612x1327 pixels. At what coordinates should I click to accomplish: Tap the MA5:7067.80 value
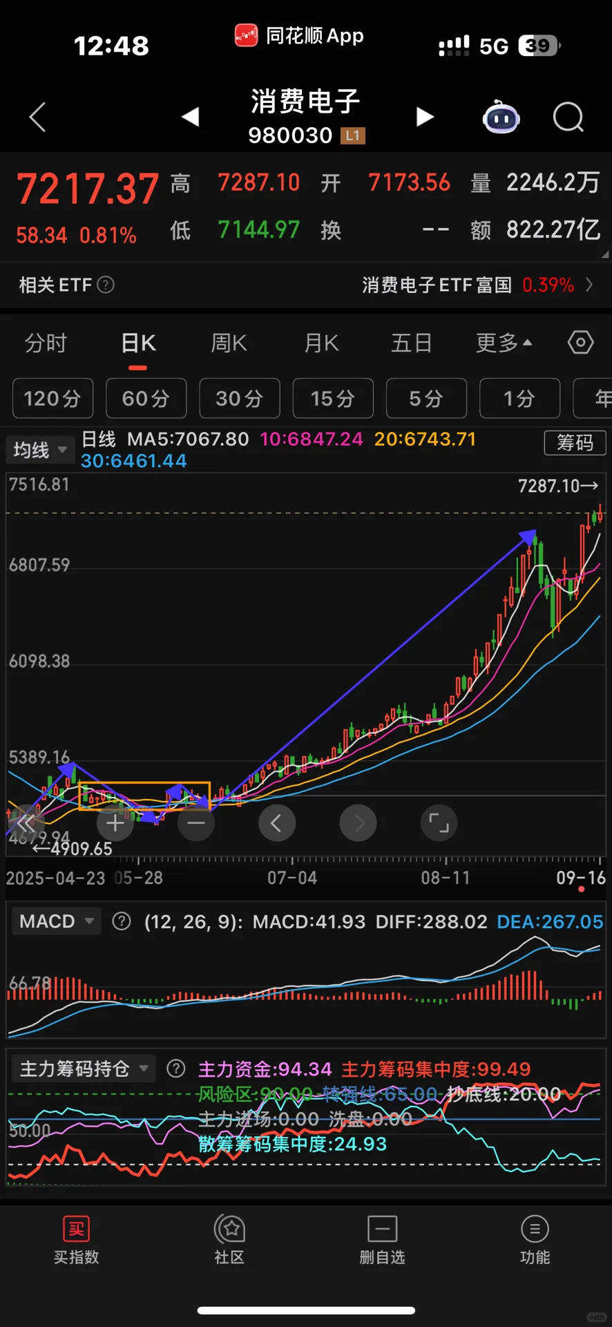(x=188, y=439)
